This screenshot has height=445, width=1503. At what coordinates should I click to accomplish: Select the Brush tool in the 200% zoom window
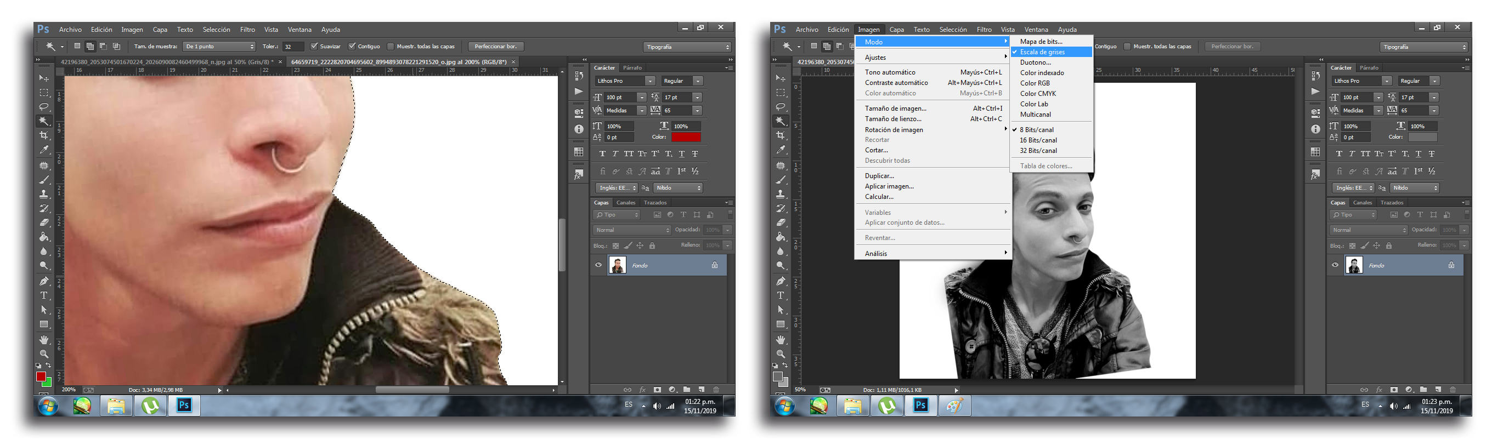click(x=44, y=180)
